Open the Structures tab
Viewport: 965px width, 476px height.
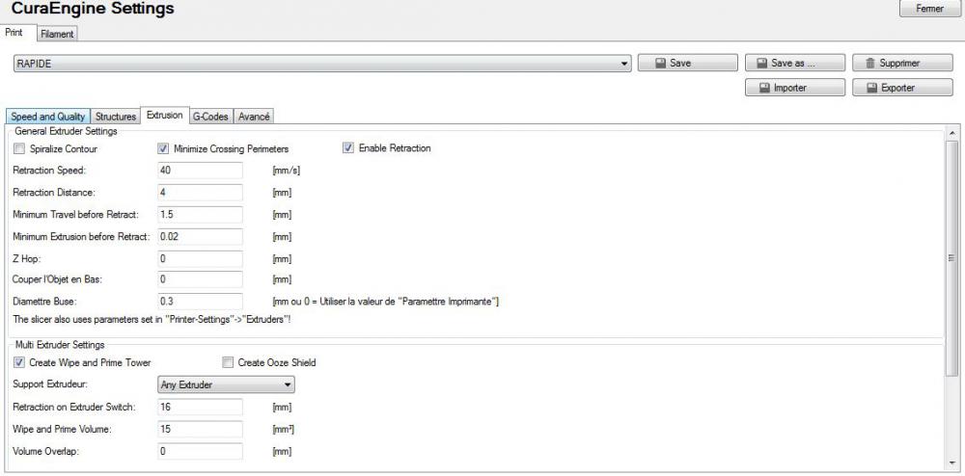click(116, 116)
